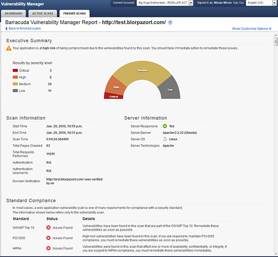This screenshot has height=257, width=278.
Task: Click the Medium count value 29
Action: pyautogui.click(x=50, y=84)
